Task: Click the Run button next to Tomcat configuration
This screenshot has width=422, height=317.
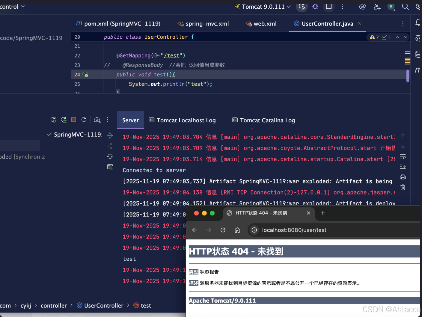Action: tap(302, 7)
